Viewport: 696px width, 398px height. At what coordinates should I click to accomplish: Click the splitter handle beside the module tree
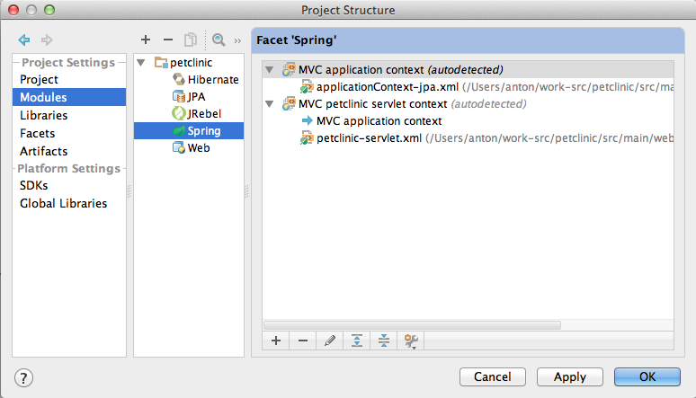click(x=246, y=191)
